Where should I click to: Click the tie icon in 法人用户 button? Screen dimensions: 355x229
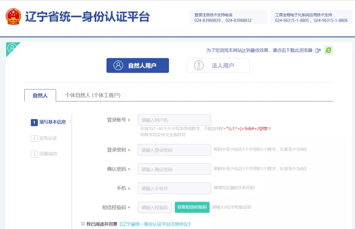199,65
